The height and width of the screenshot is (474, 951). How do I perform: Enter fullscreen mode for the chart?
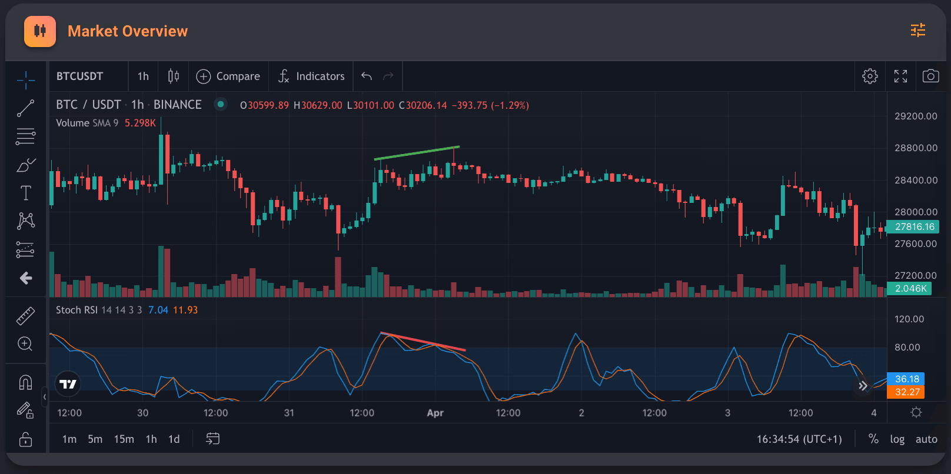[900, 76]
